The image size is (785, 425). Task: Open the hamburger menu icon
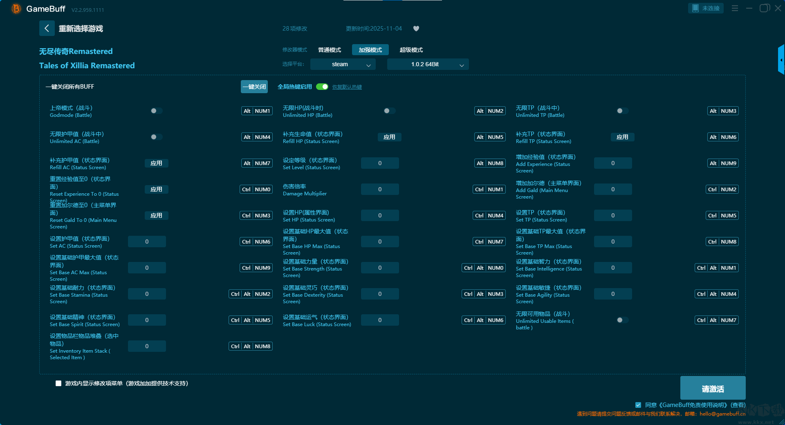pyautogui.click(x=735, y=8)
